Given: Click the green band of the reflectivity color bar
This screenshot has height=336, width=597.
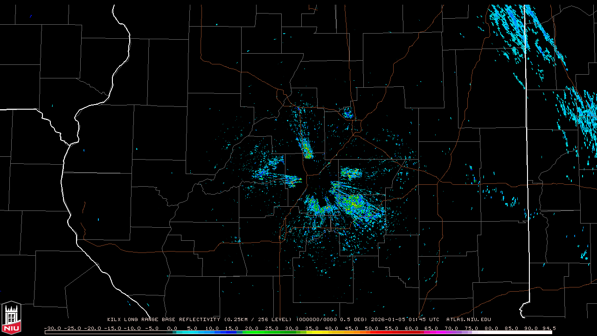Looking at the screenshot, I should (271, 332).
